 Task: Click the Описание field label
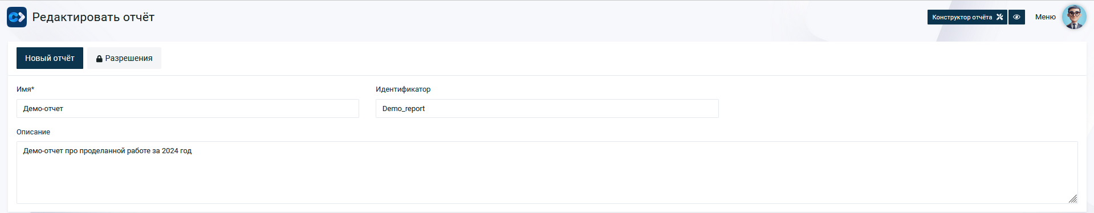pyautogui.click(x=33, y=132)
